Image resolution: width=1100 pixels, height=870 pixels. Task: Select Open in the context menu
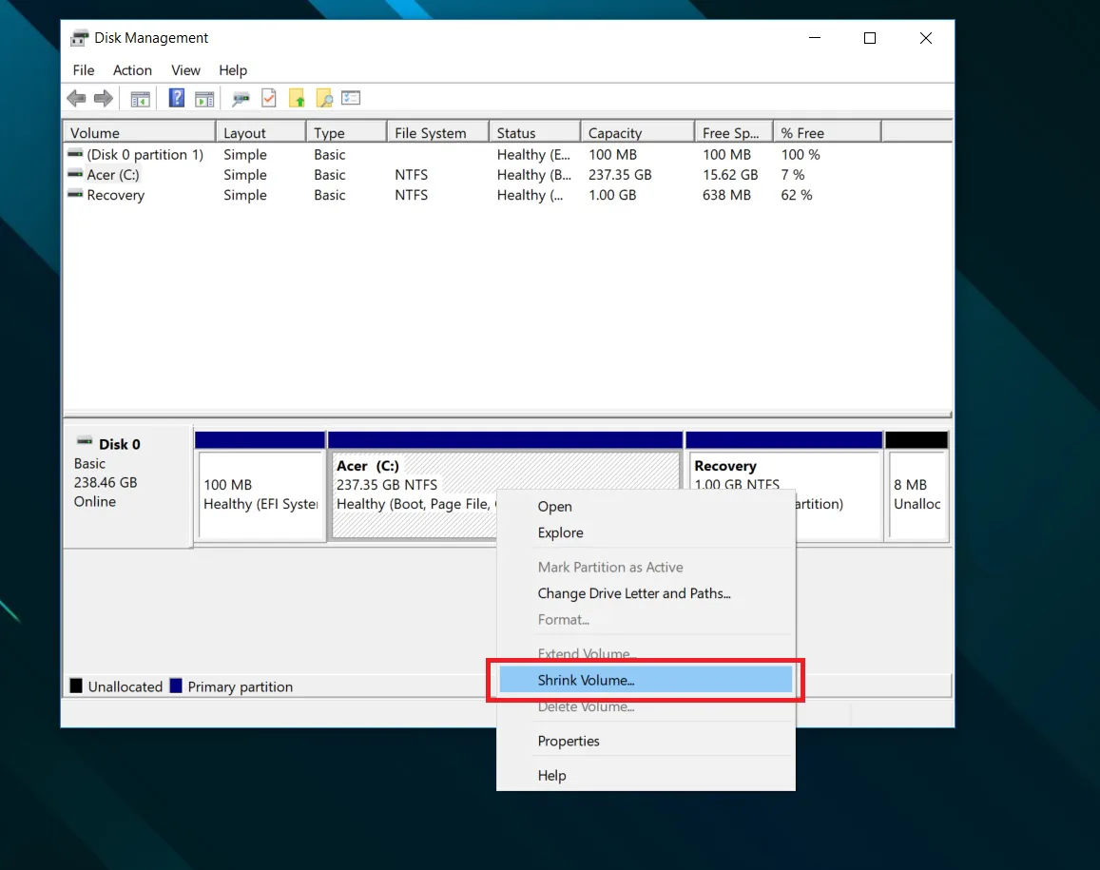pos(646,507)
